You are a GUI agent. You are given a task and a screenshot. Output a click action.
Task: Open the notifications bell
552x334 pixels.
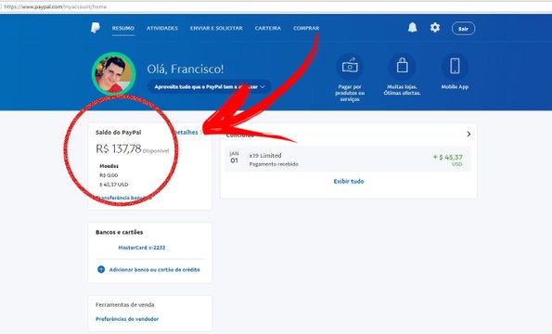click(412, 28)
